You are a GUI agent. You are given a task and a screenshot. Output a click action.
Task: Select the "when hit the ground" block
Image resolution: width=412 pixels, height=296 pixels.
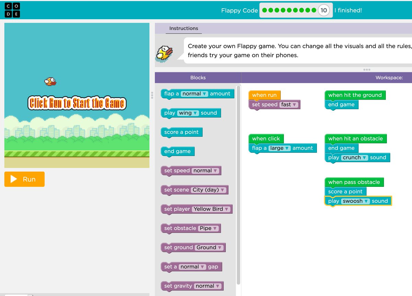[x=355, y=95]
